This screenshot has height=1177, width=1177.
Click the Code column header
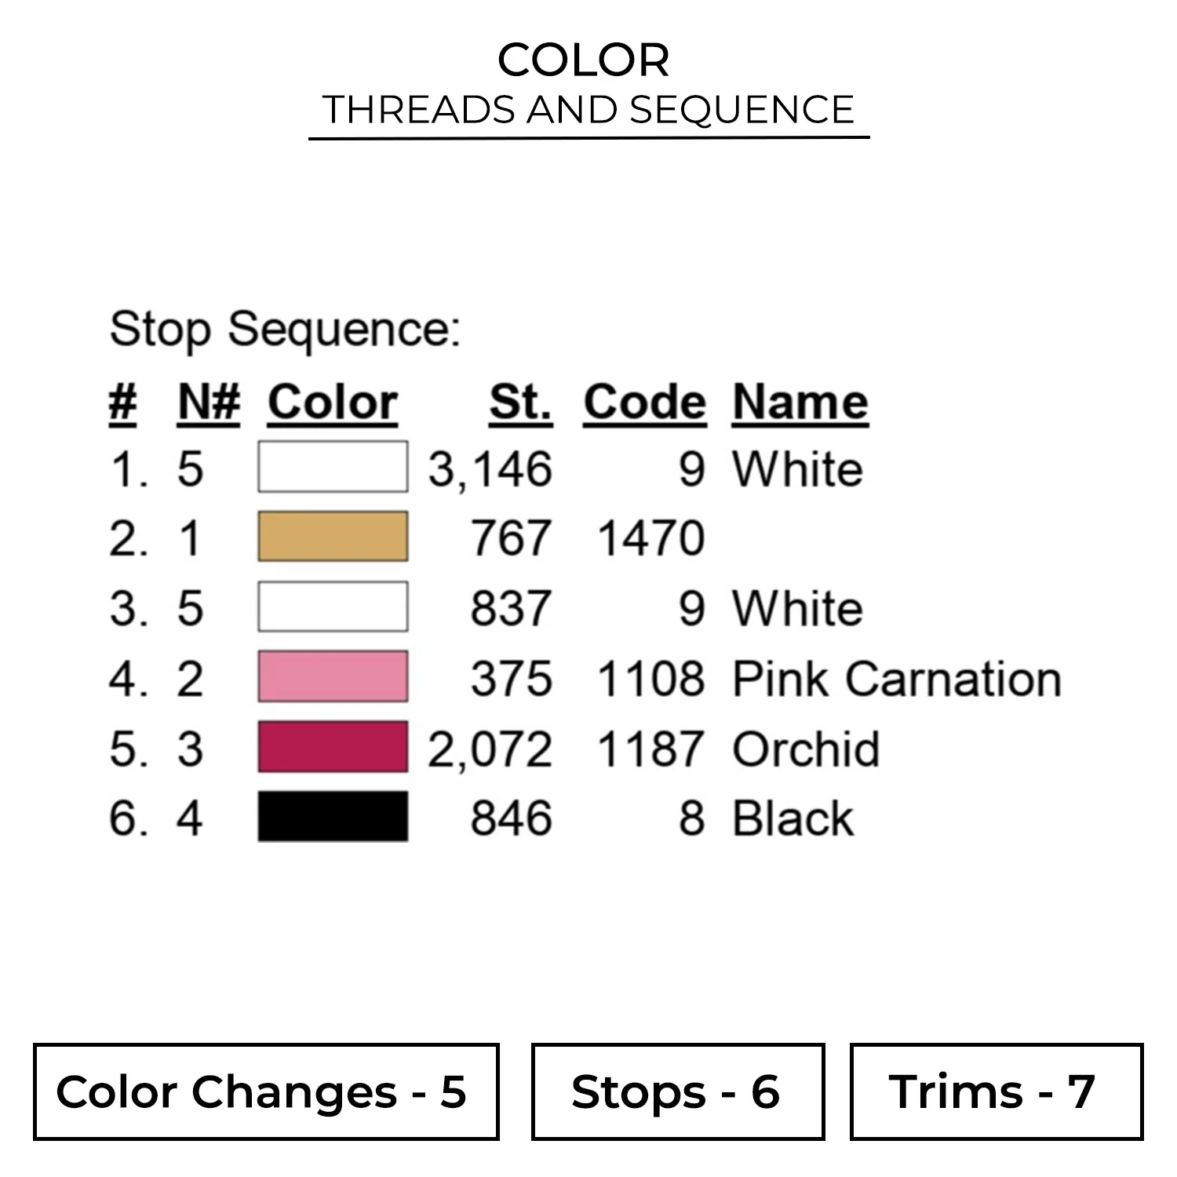click(644, 403)
